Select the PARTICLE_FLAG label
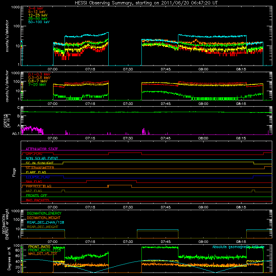Viewport: 276px width, 276px height. click(x=39, y=186)
